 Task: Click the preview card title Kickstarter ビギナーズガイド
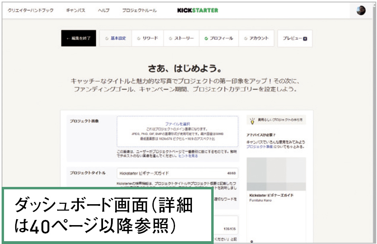point(272,195)
